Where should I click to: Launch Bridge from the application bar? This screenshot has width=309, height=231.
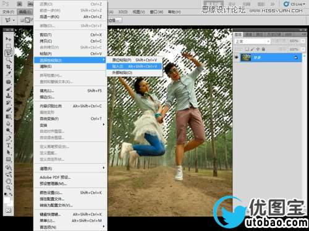[19, 4]
